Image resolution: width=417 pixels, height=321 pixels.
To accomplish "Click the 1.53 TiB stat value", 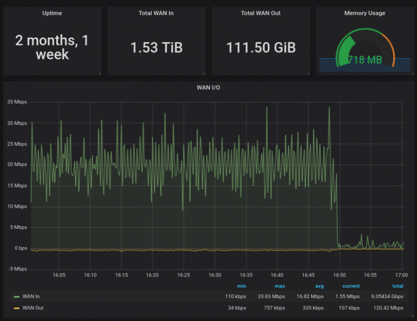I will (x=156, y=48).
